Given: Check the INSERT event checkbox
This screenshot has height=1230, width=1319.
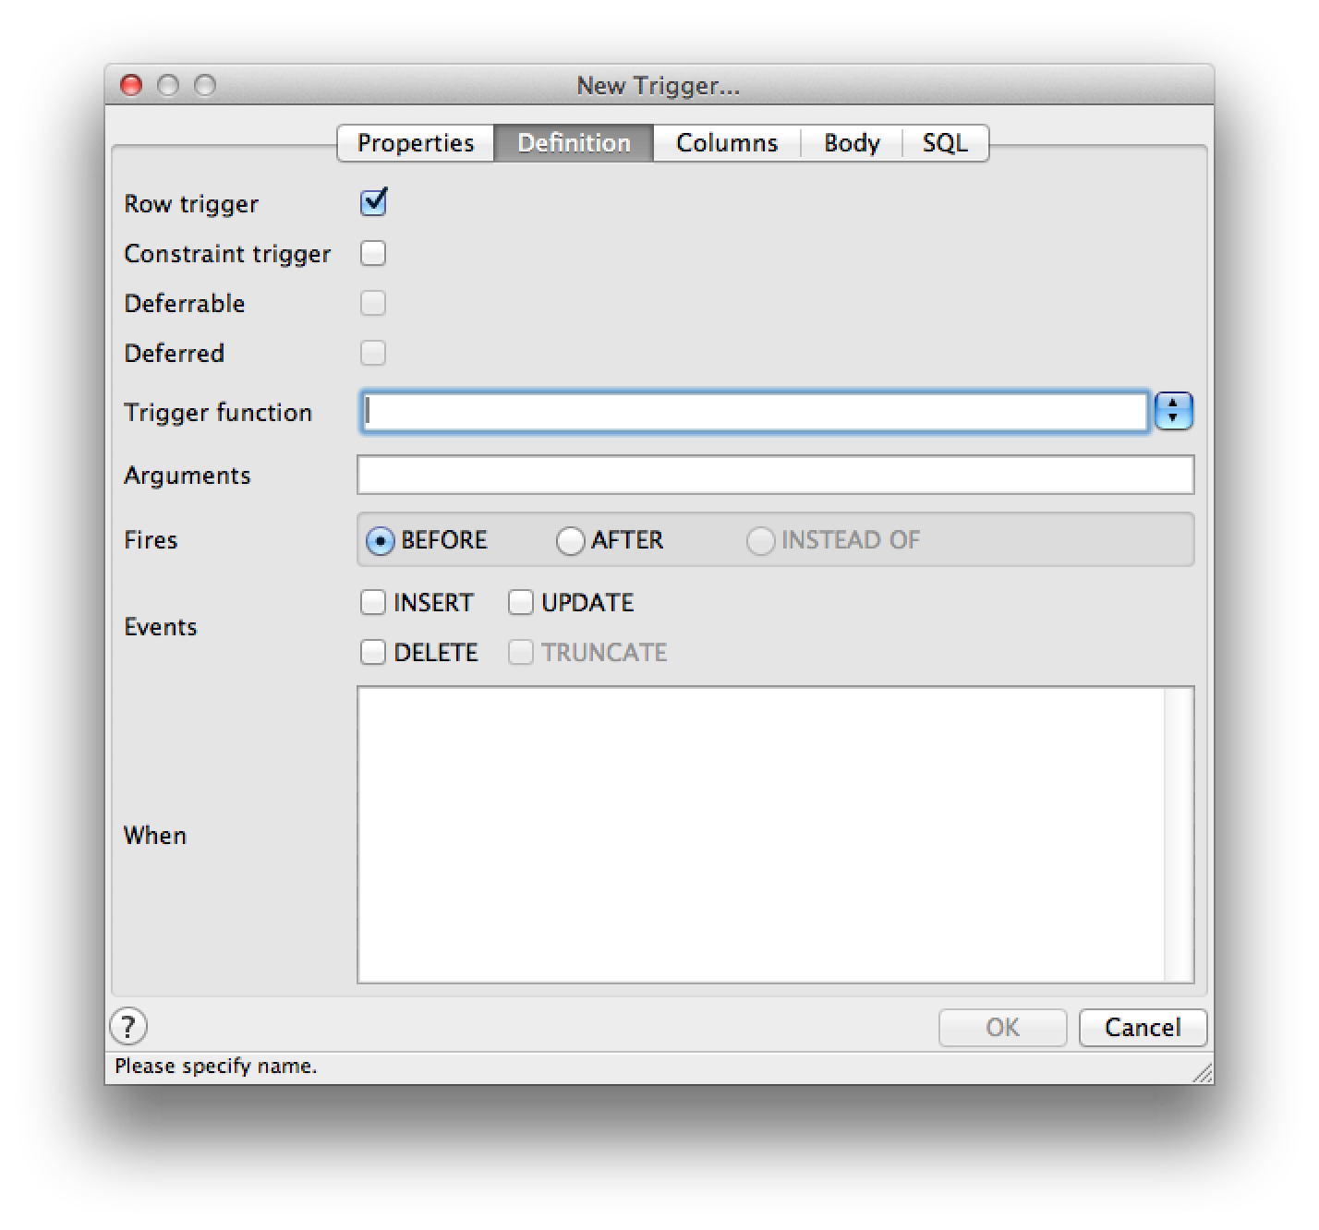Looking at the screenshot, I should [373, 603].
